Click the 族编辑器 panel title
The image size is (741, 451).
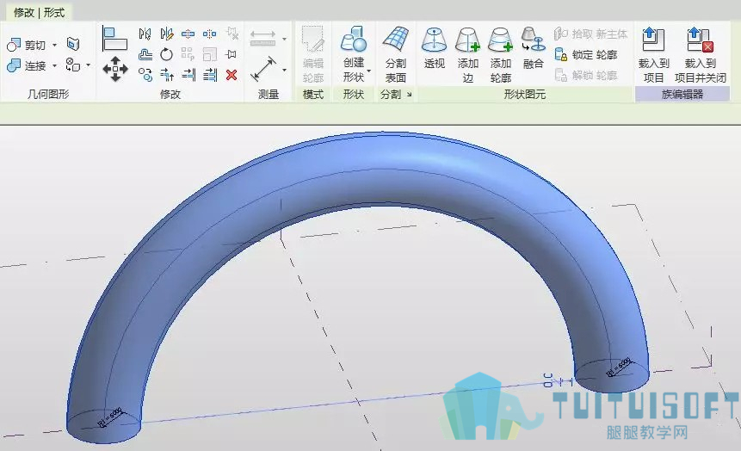pos(682,95)
